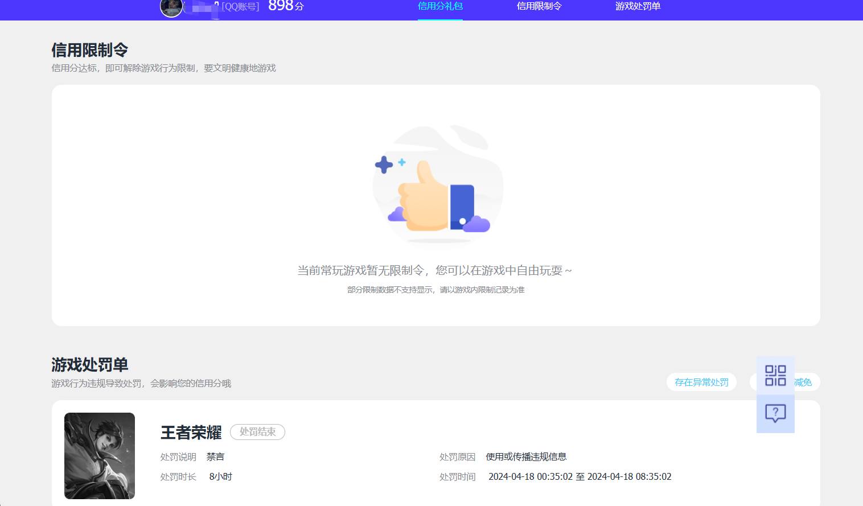This screenshot has height=506, width=863.
Task: Click the 当前常玩游戏暂无限制令 message
Action: 434,270
